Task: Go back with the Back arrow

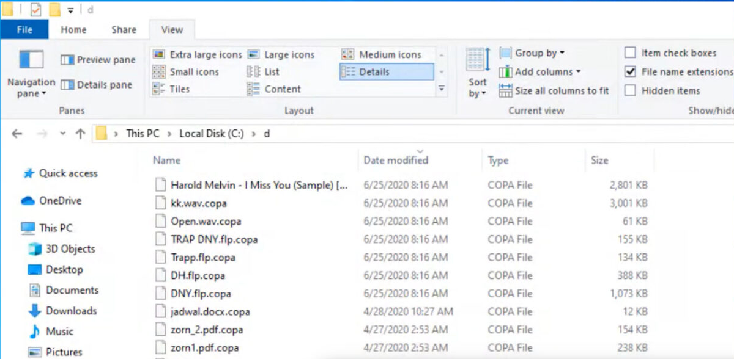Action: coord(17,134)
